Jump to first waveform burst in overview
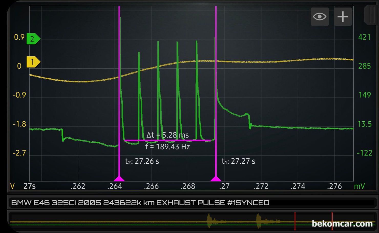The width and height of the screenshot is (379, 233). [210, 221]
